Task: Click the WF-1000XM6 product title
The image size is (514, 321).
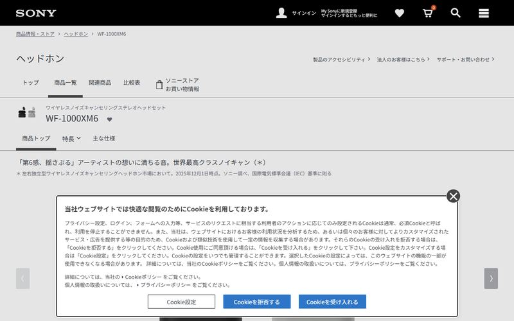Action: (72, 119)
